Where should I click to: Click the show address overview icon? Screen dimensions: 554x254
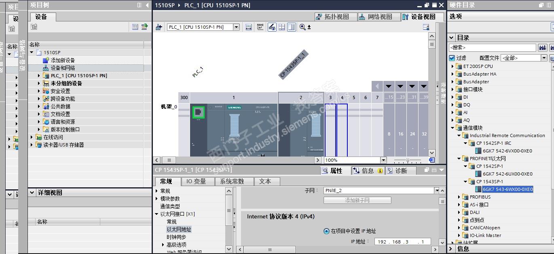coord(249,27)
